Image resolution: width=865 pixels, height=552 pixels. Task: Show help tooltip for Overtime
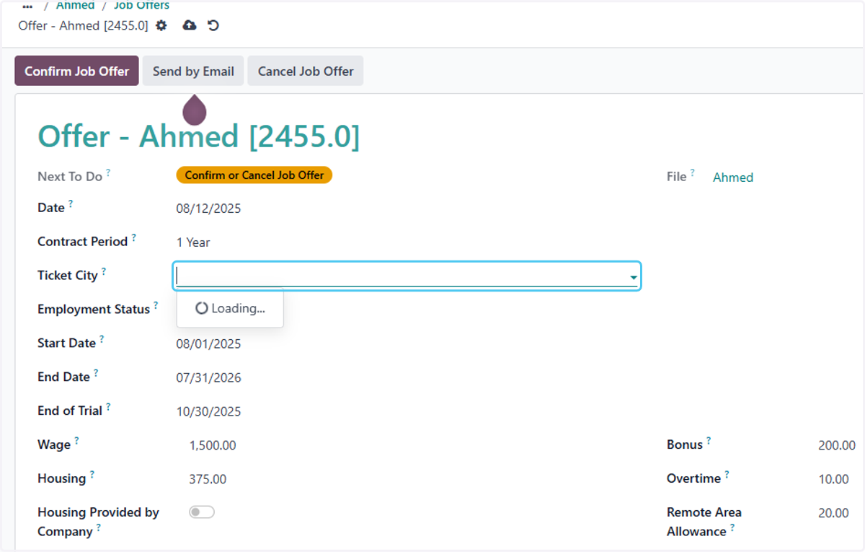tap(727, 475)
